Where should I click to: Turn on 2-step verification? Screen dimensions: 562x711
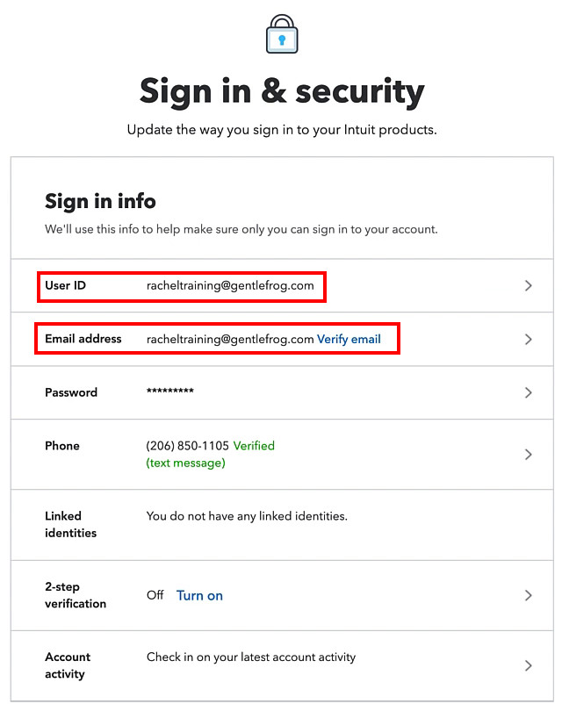pyautogui.click(x=199, y=595)
